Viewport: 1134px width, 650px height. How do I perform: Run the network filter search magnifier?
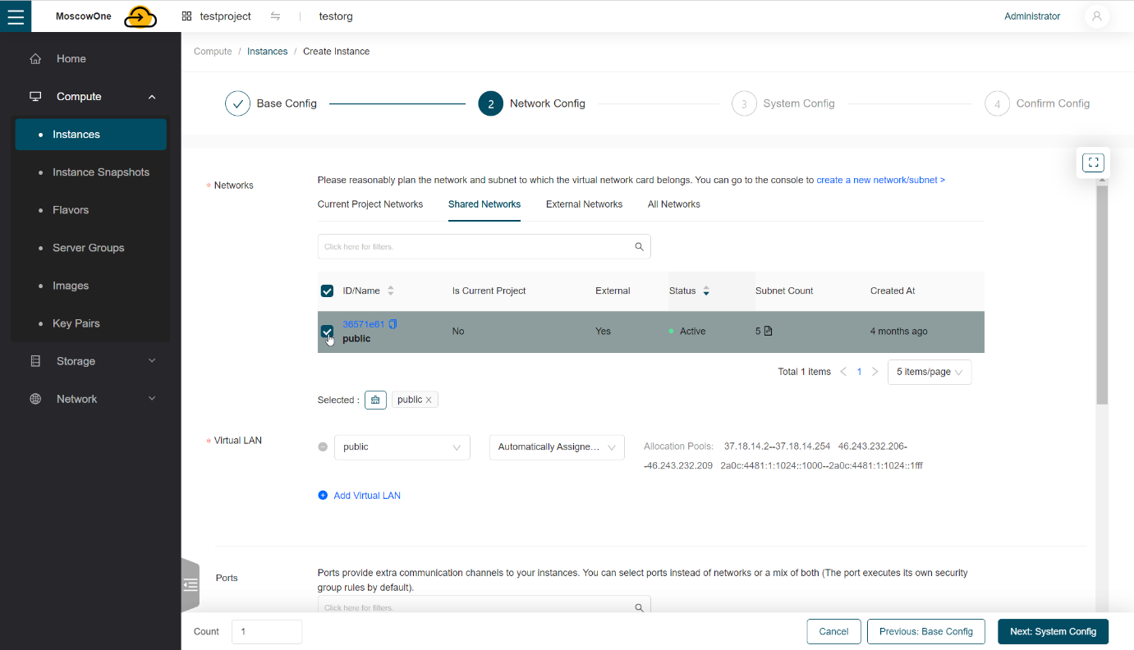[x=639, y=246]
